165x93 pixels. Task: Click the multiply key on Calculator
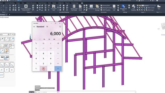pyautogui.click(x=58, y=53)
